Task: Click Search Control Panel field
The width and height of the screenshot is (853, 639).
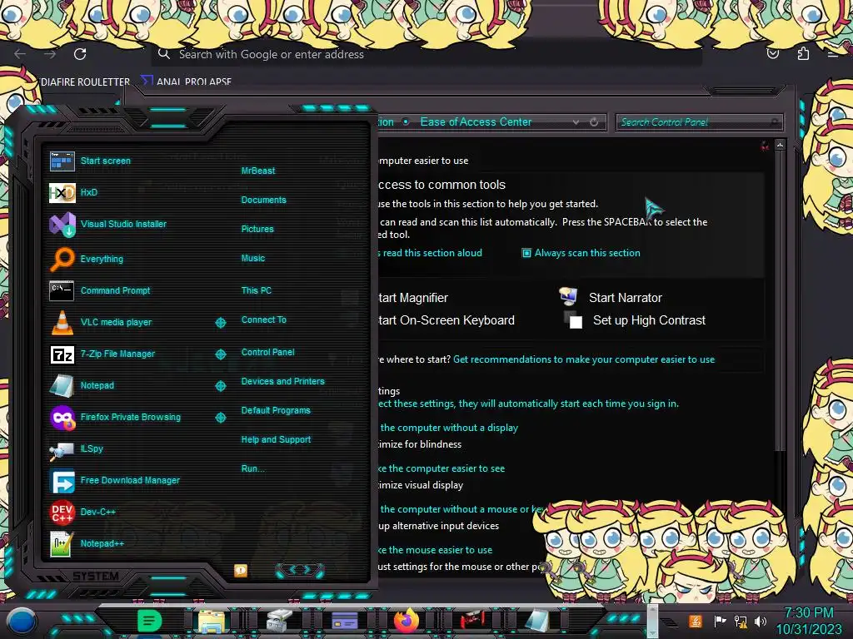Action: click(699, 122)
